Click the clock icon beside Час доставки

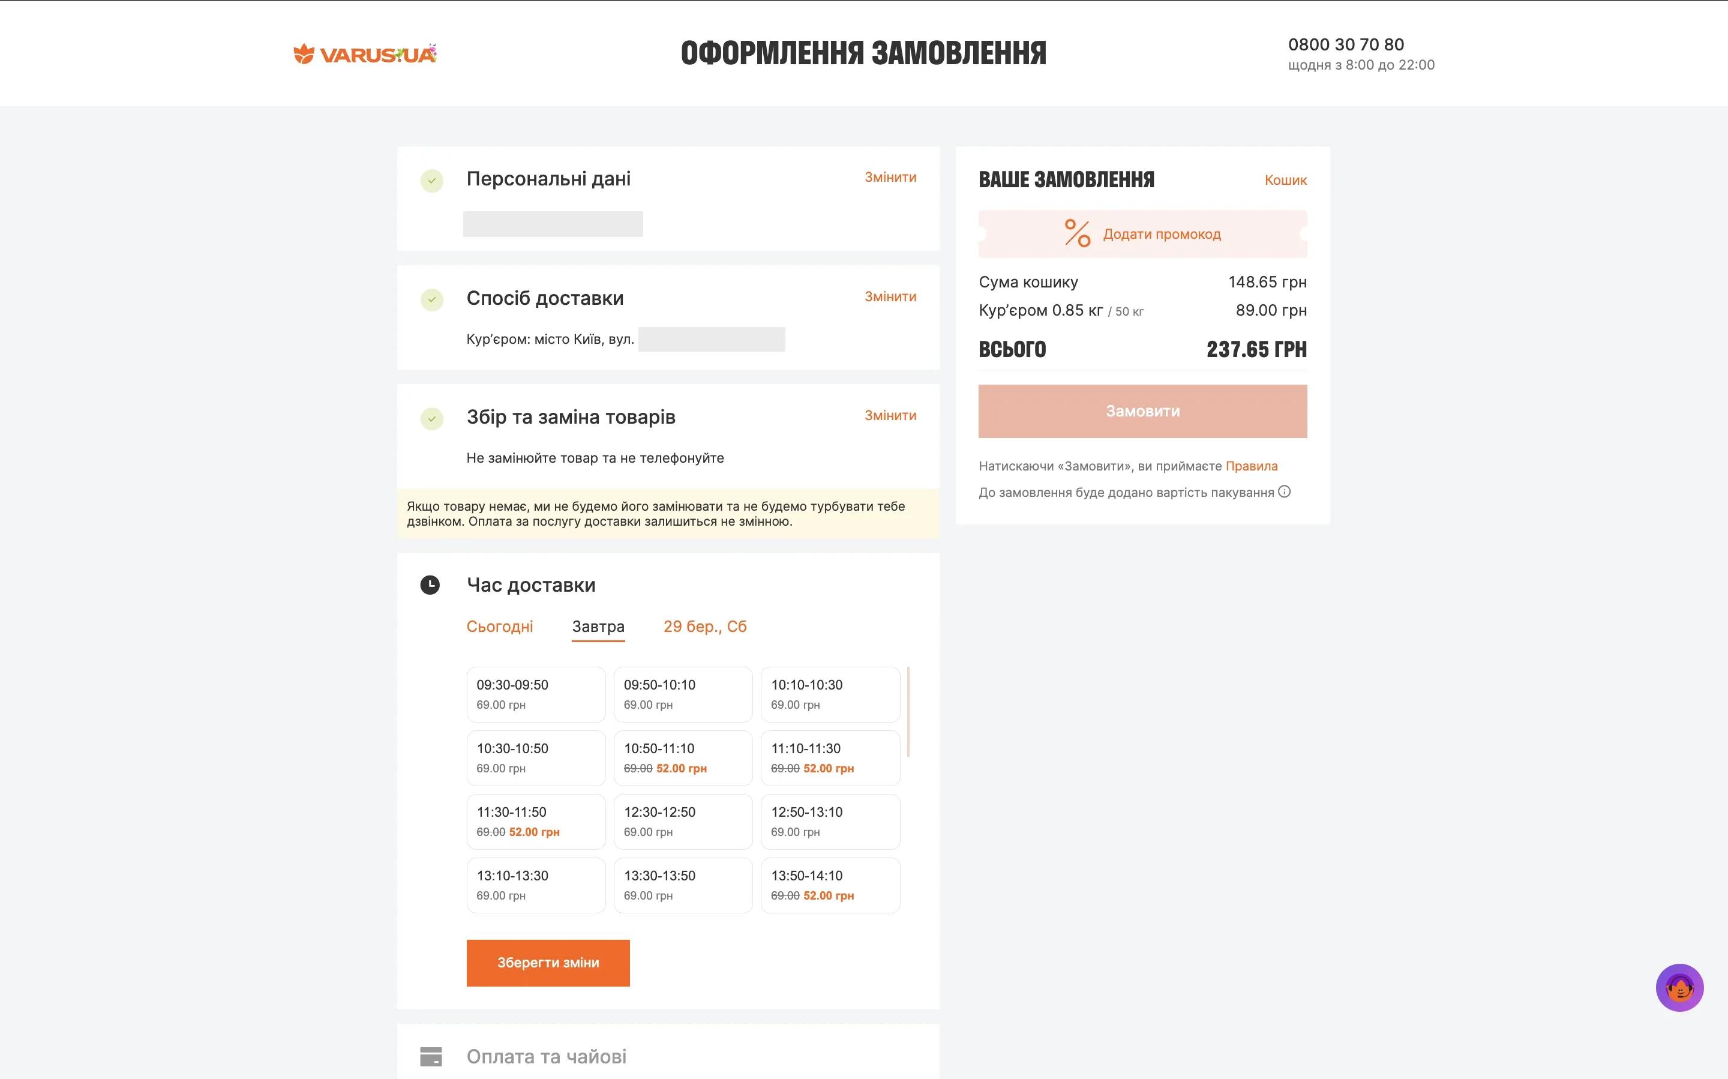click(430, 585)
